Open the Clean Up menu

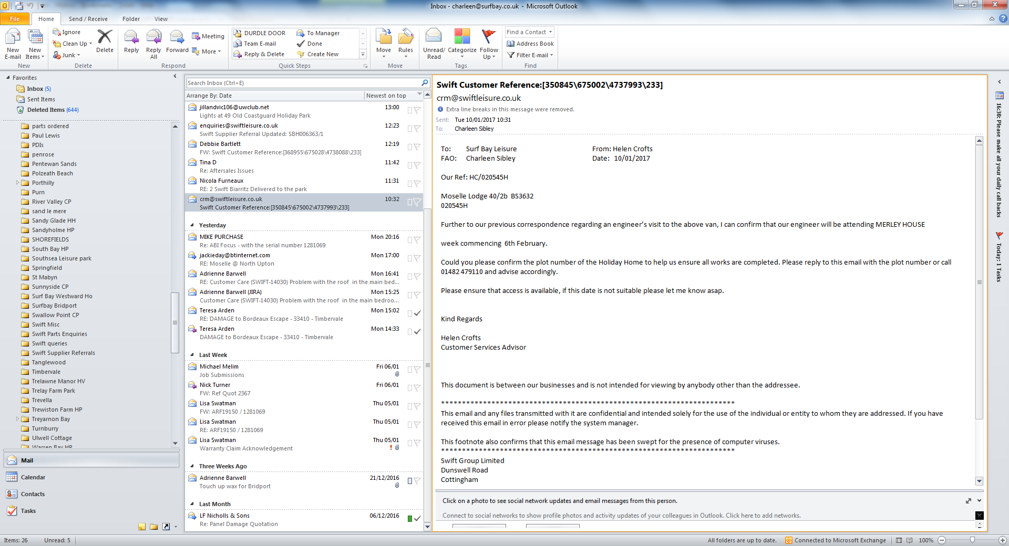pyautogui.click(x=73, y=44)
